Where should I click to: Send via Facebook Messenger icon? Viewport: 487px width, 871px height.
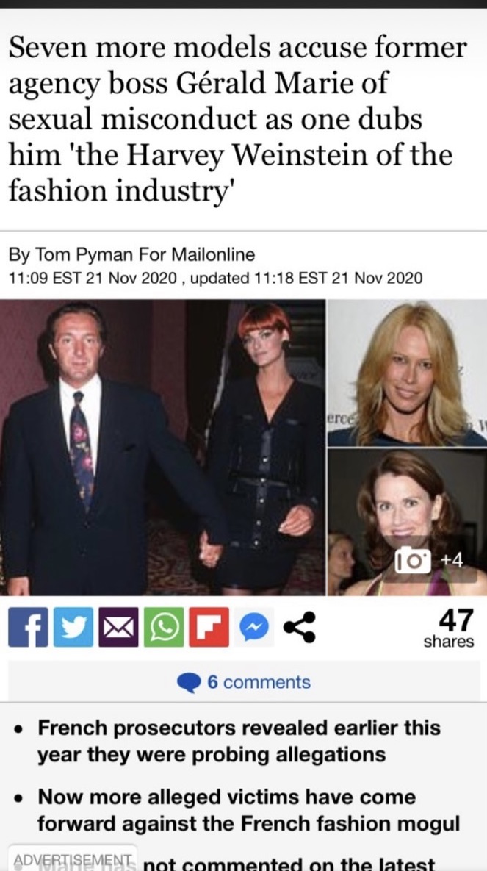[x=253, y=627]
